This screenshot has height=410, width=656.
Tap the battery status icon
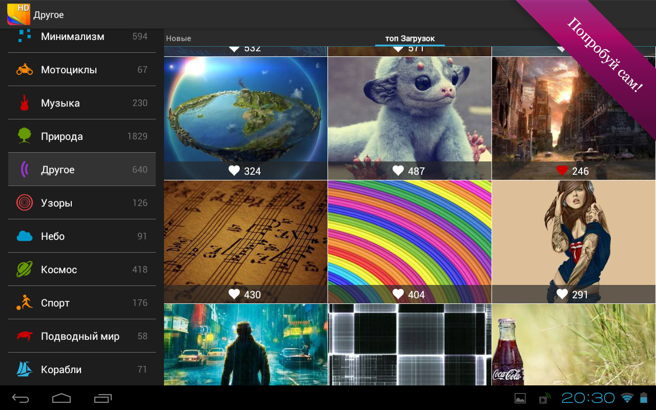[x=644, y=398]
